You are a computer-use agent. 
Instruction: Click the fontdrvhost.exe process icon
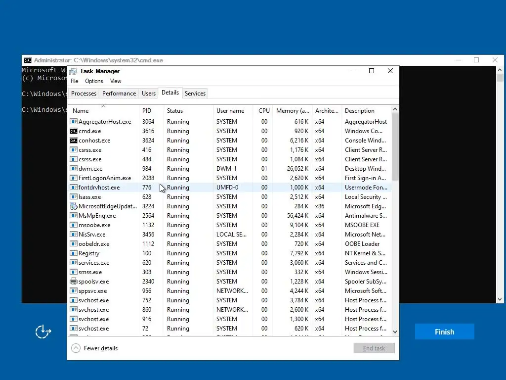tap(74, 187)
